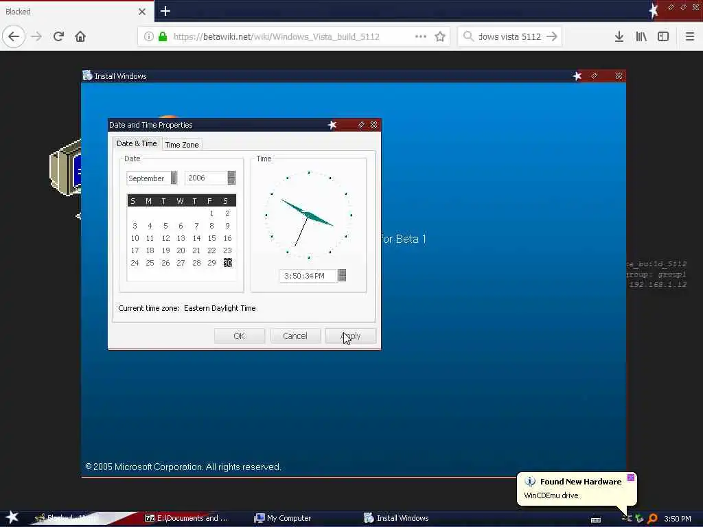This screenshot has width=703, height=527.
Task: Open the browser home page
Action: (80, 36)
